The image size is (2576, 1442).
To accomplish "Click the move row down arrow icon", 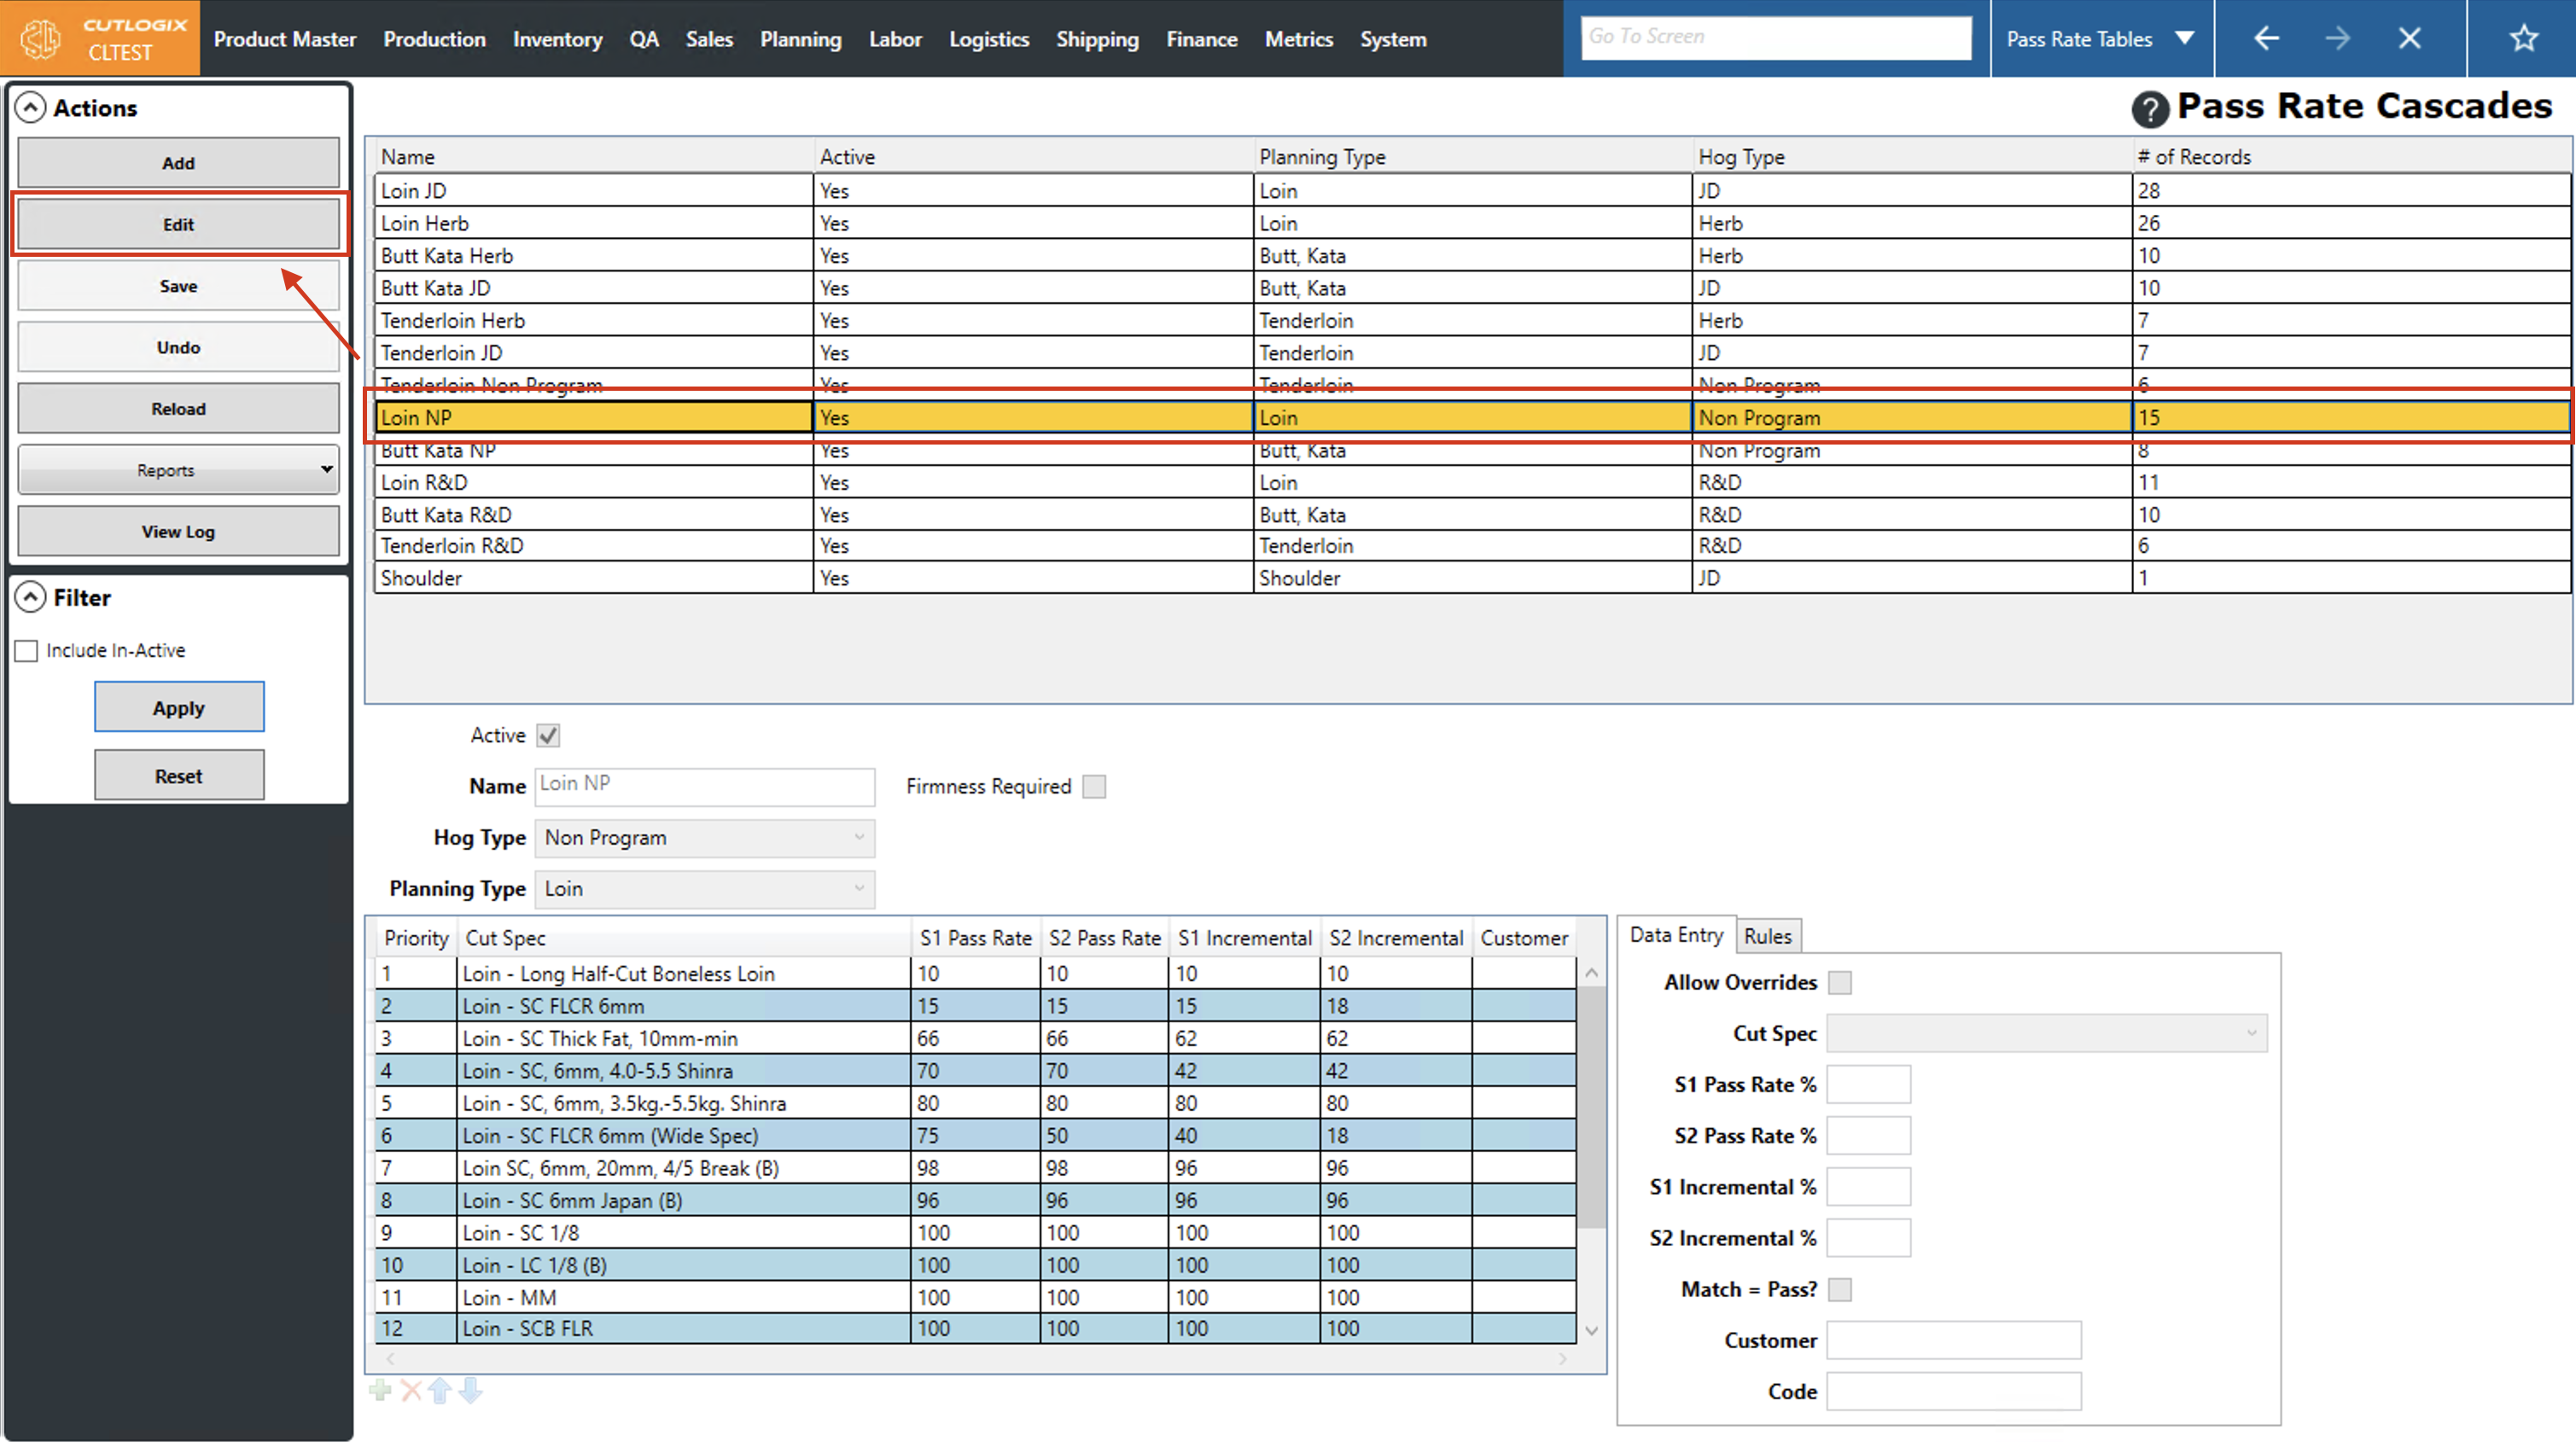I will click(471, 1389).
